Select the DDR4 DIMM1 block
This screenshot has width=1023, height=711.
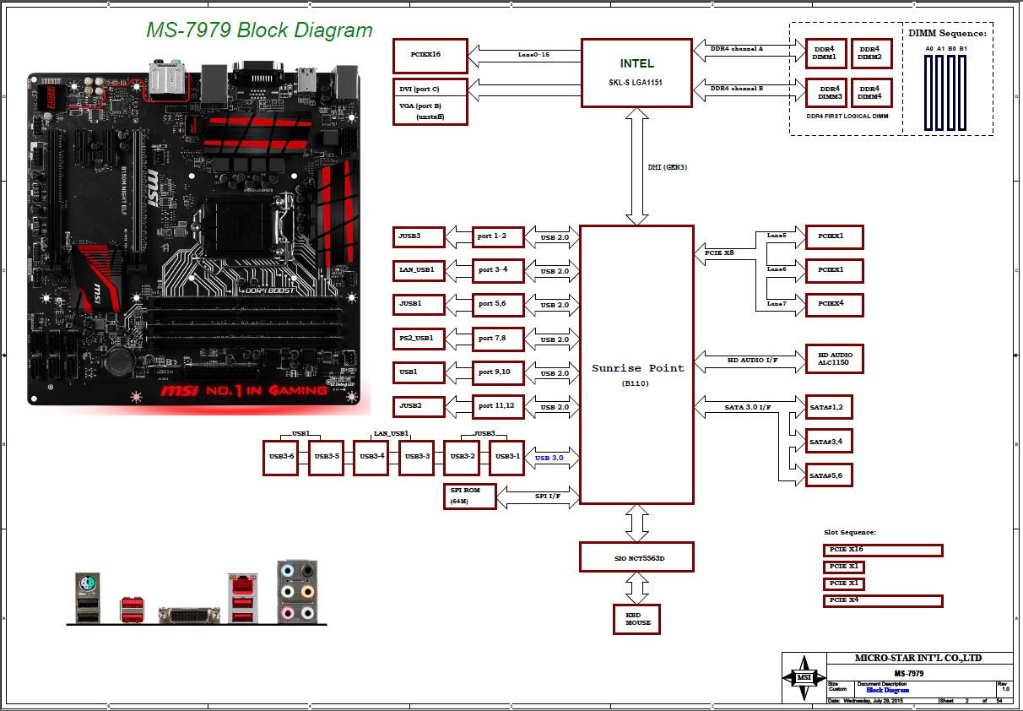coord(825,53)
